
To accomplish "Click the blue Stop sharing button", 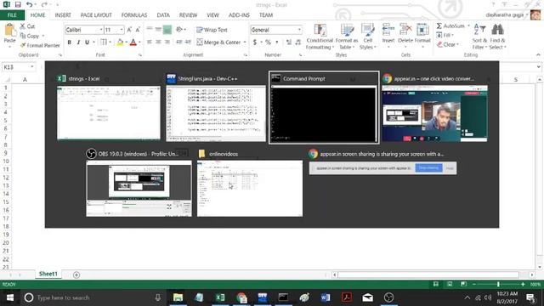I will [428, 168].
